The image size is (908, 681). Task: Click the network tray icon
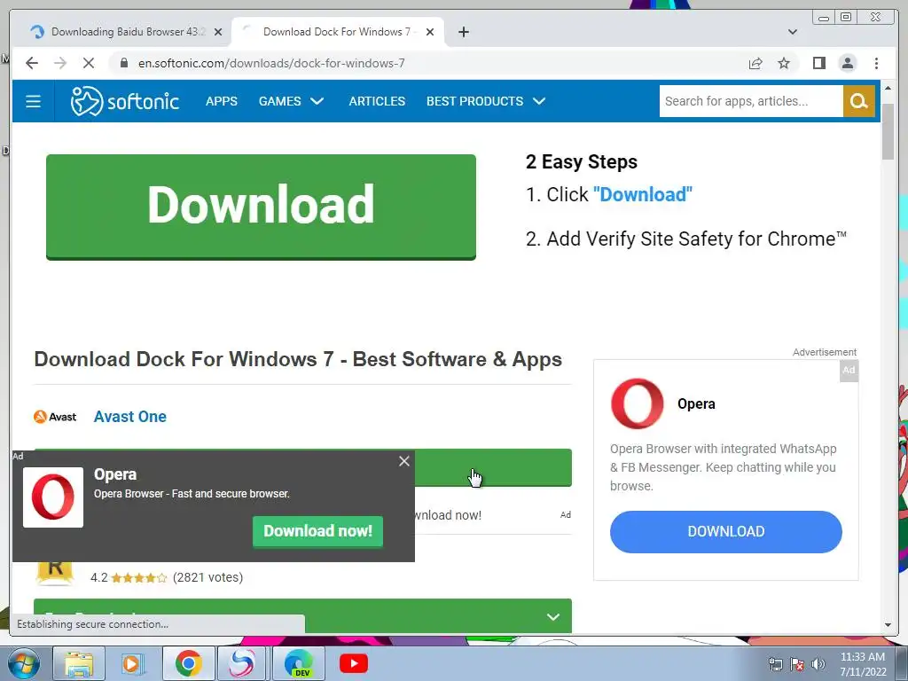775,664
